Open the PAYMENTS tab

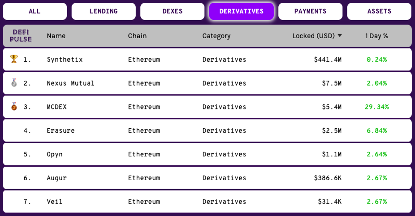310,11
